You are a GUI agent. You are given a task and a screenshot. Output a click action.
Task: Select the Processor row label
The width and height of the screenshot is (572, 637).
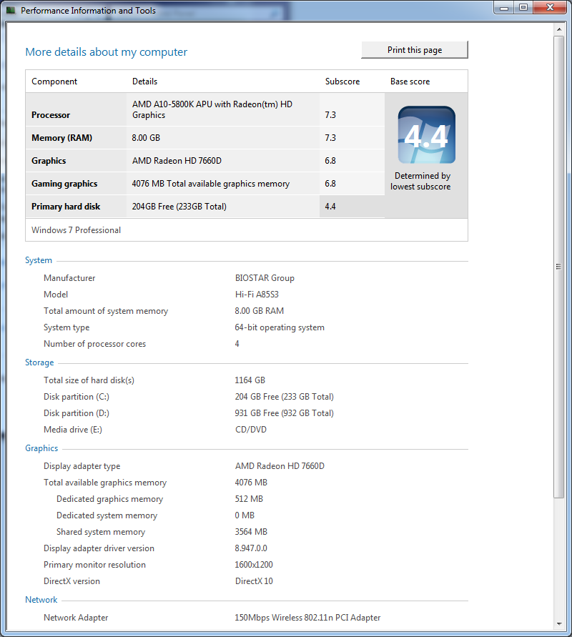pos(51,115)
